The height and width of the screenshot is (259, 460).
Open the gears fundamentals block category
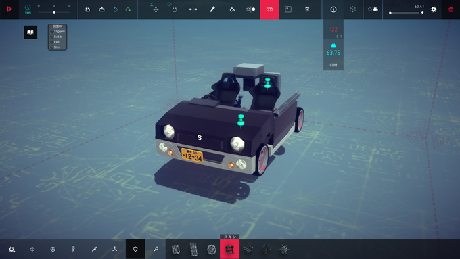coord(12,250)
